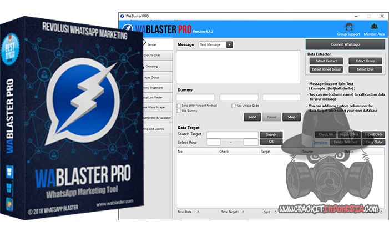This screenshot has width=389, height=236.
Task: Stop the sending with Stop button
Action: 291,117
